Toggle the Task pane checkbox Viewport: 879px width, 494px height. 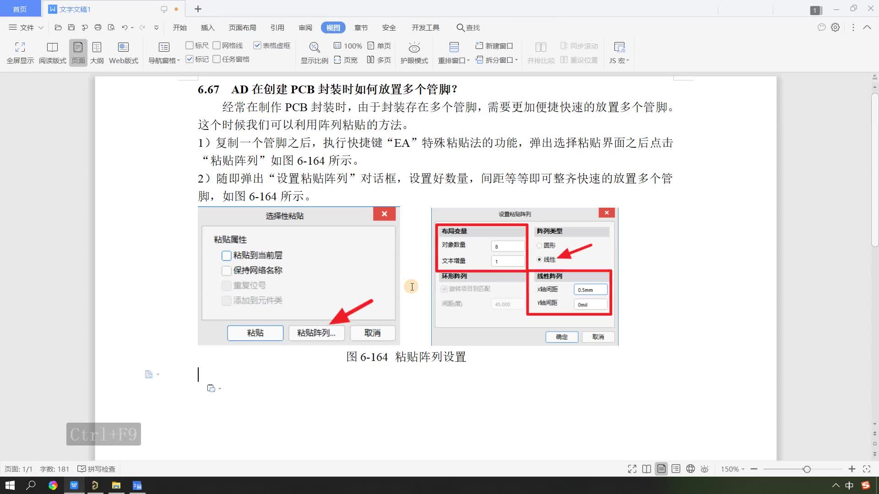pos(217,59)
